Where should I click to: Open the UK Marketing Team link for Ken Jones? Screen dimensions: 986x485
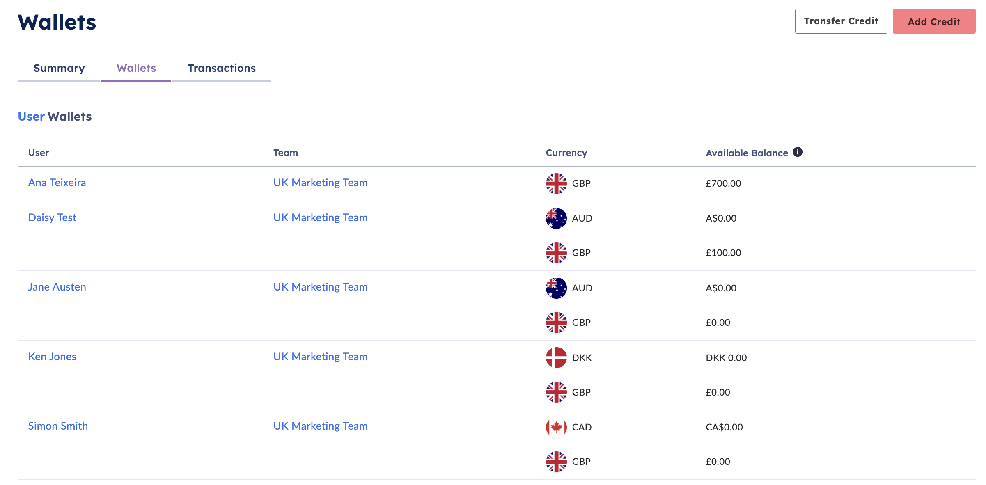(320, 357)
